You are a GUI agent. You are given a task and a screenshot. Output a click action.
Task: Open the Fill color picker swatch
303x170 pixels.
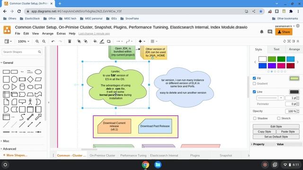click(294, 78)
